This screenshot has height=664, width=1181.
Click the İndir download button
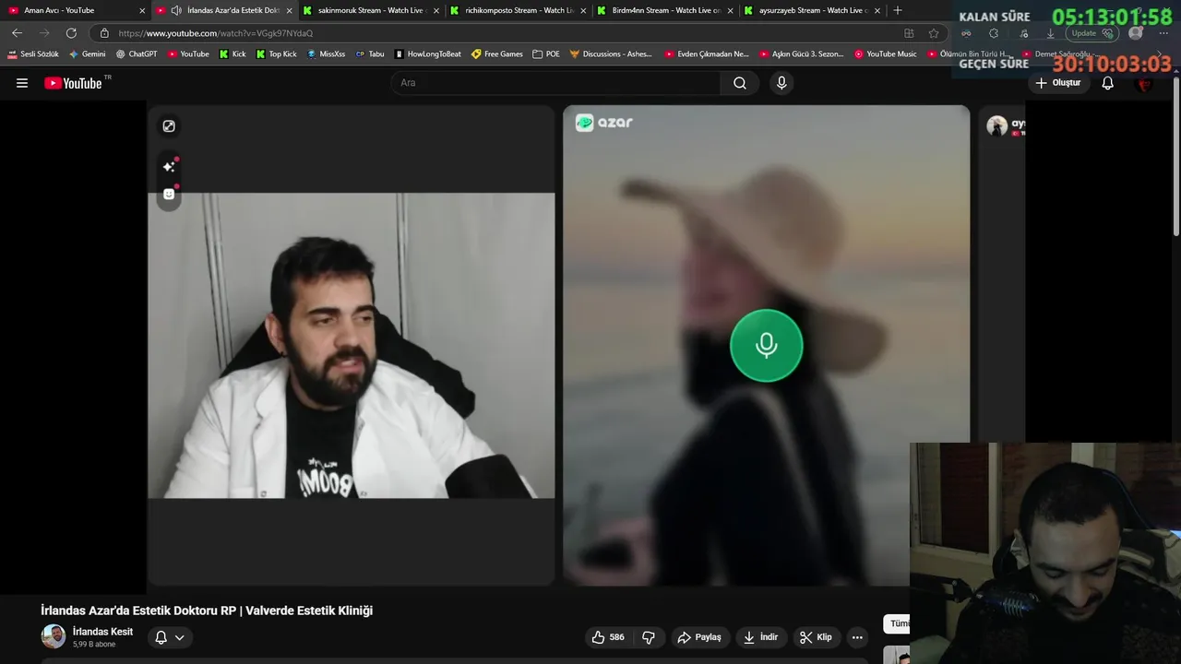pyautogui.click(x=761, y=637)
